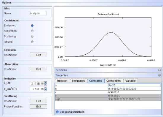Increase E1(J) value with up arrow

pos(46,83)
